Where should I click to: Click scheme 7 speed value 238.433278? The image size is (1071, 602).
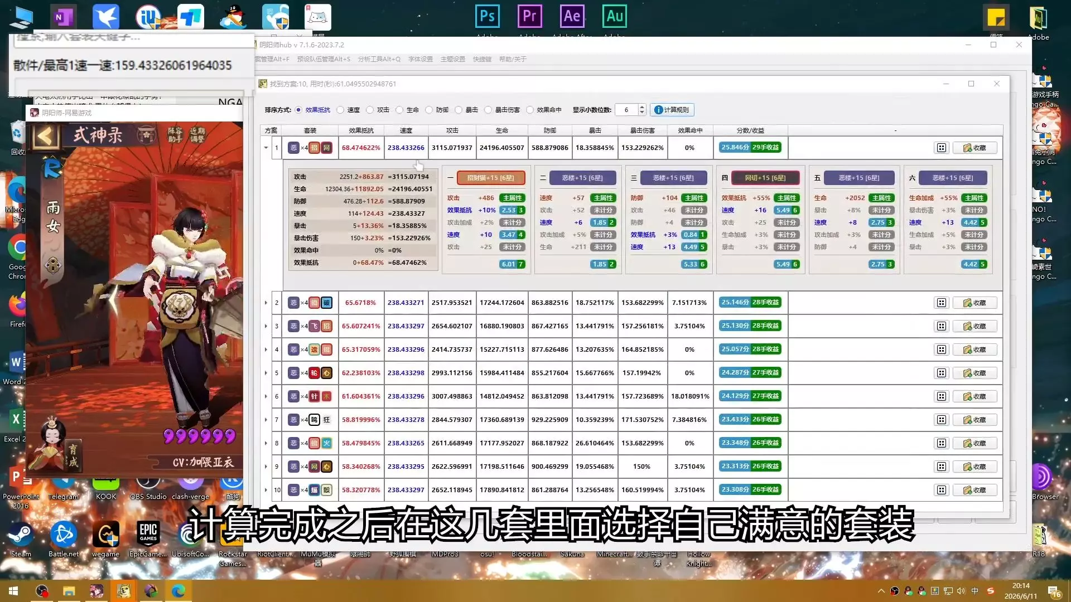pos(406,420)
